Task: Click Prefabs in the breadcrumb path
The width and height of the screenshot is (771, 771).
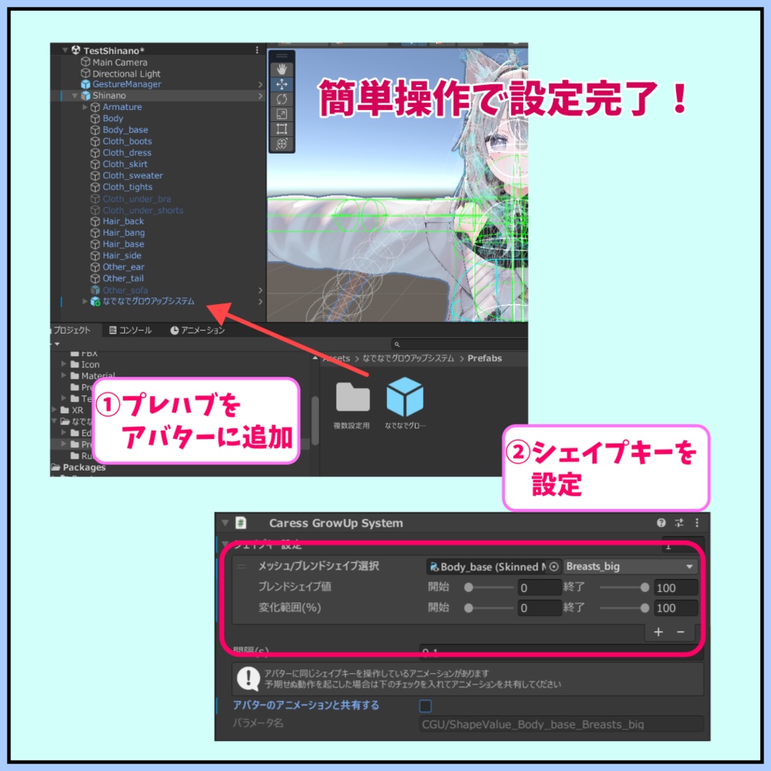Action: 484,358
